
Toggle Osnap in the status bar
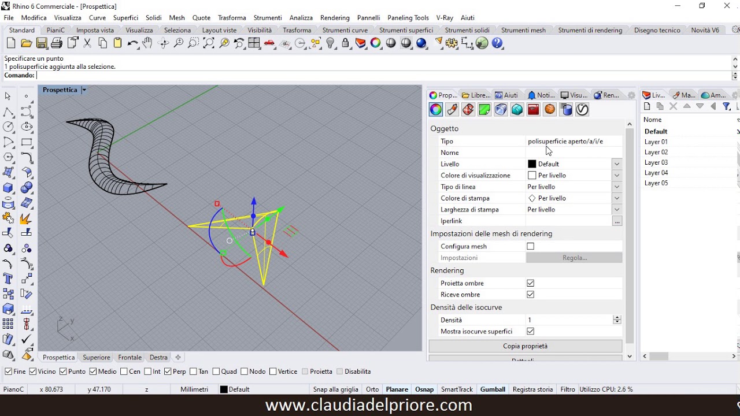424,389
